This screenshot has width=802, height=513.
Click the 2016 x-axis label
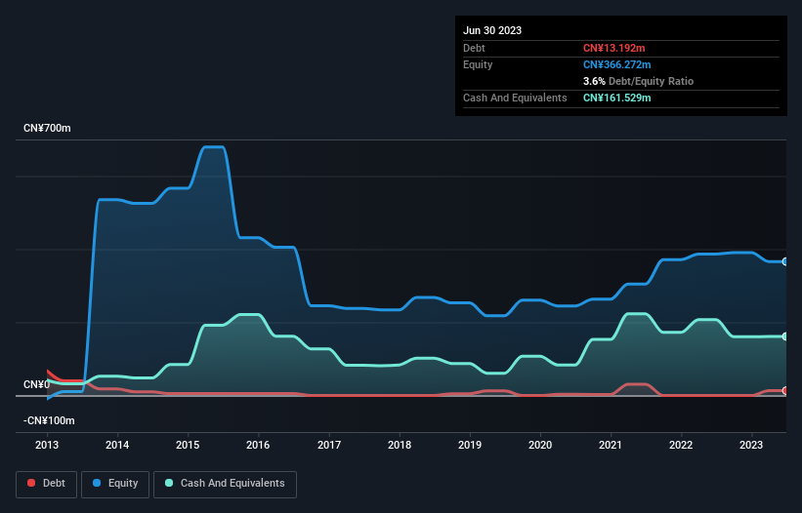tap(258, 445)
